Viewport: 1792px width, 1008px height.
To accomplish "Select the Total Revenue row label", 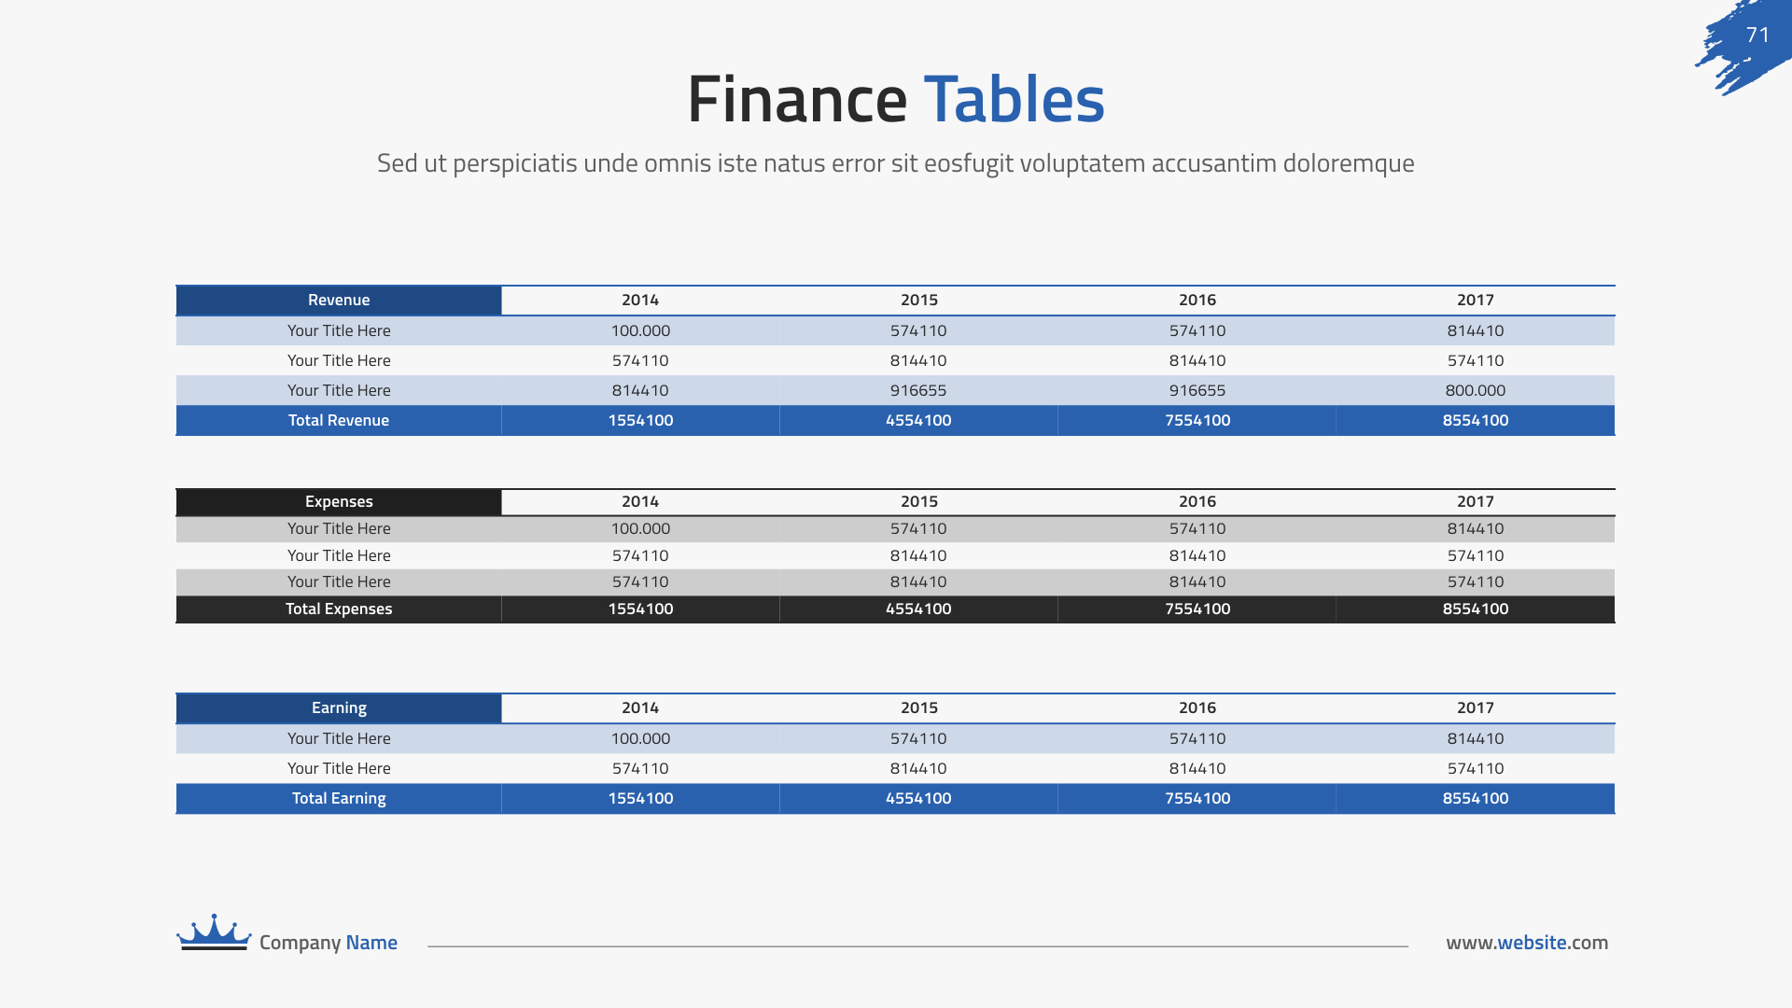I will coord(339,421).
